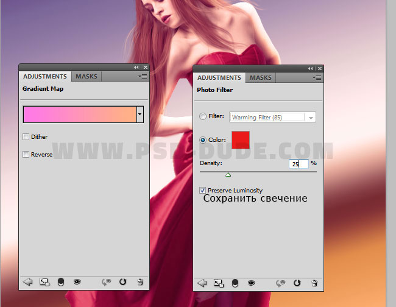This screenshot has width=396, height=307.
Task: Switch to Masks tab in Photo Filter panel
Action: [261, 78]
